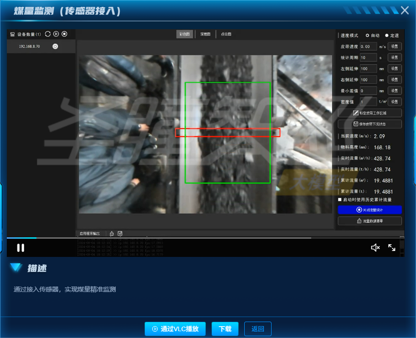This screenshot has width=416, height=338.
Task: Unmute the video audio
Action: [x=375, y=247]
